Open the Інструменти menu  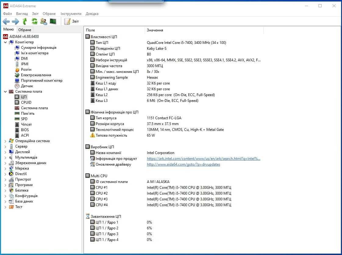click(71, 13)
